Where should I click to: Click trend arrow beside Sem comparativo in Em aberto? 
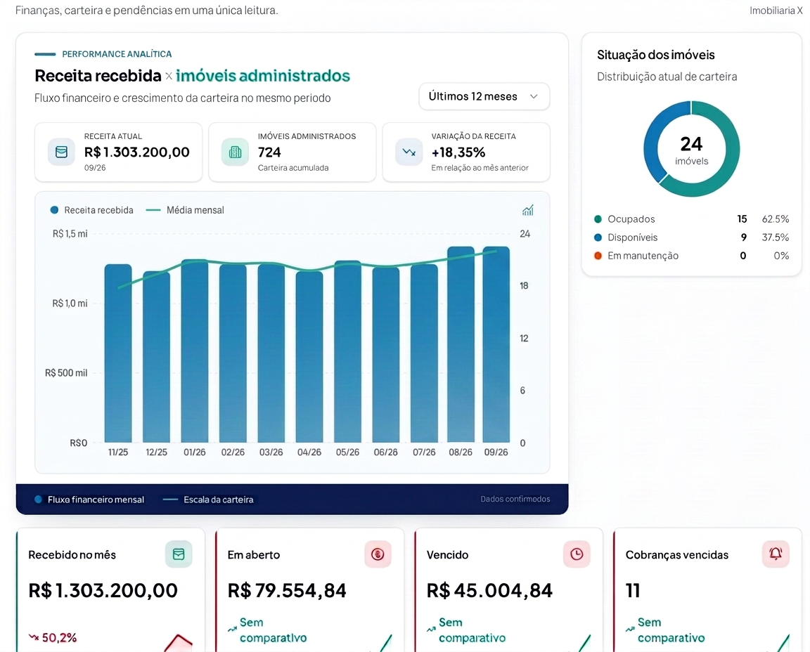point(233,630)
